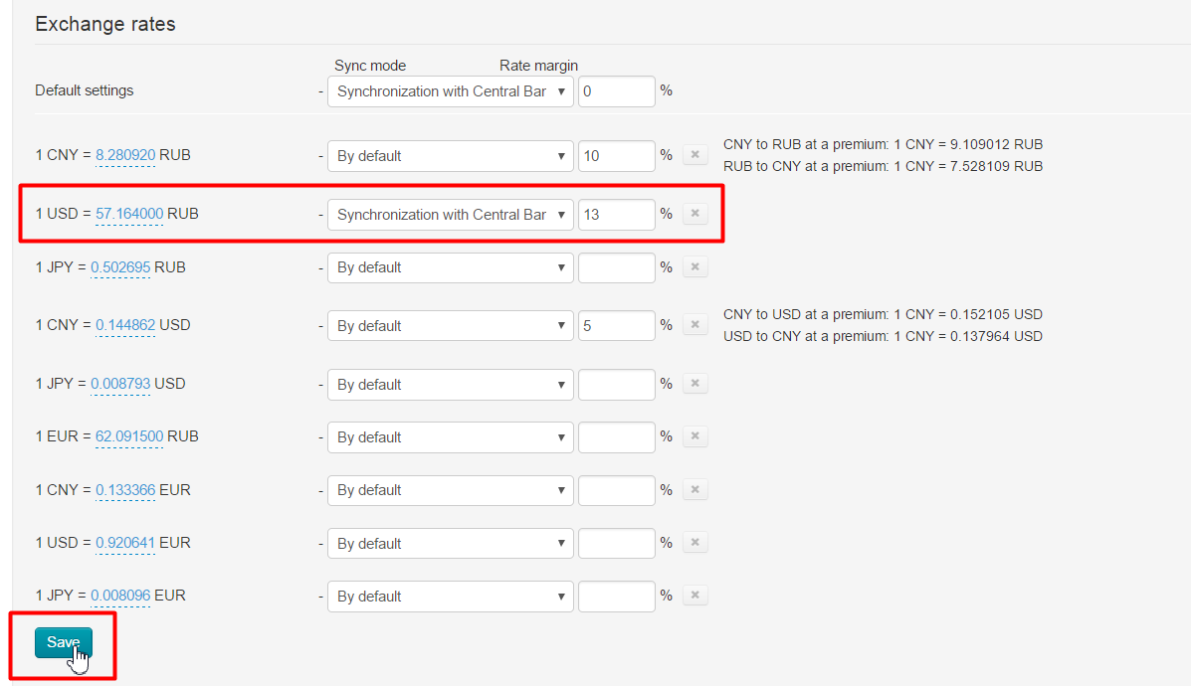Remove the 1 CNY to EUR rate row
The height and width of the screenshot is (686, 1191).
pyautogui.click(x=695, y=489)
